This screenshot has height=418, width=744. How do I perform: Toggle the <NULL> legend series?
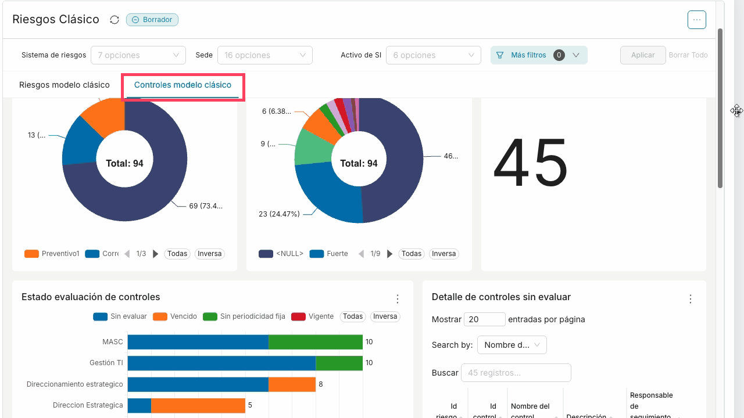pos(281,254)
